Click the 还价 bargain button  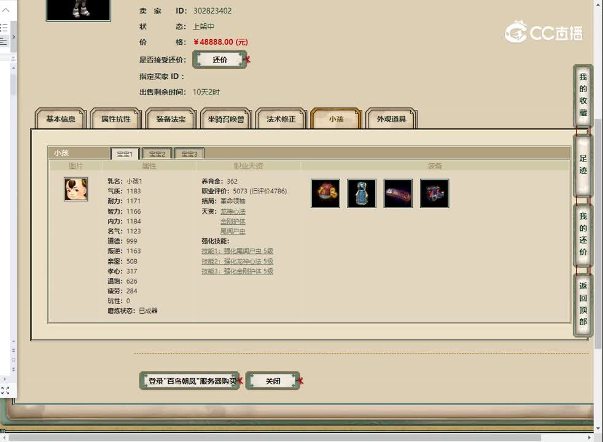pos(219,60)
